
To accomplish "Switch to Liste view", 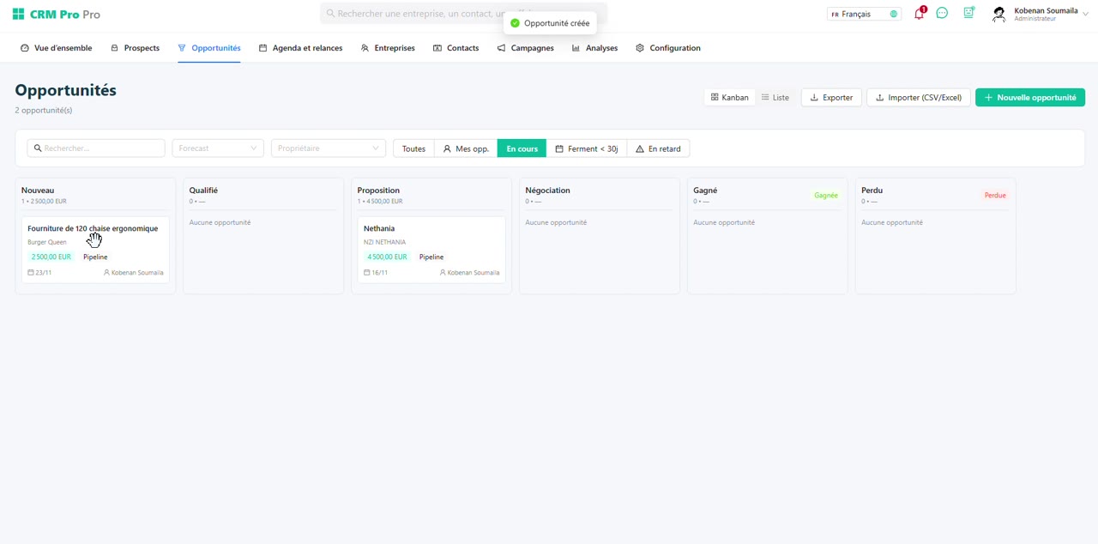I will point(775,98).
